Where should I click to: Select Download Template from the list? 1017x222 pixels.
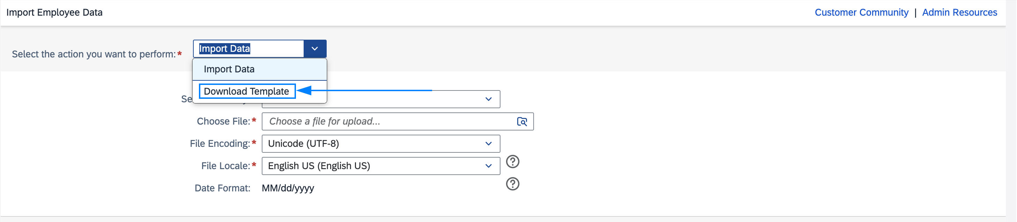tap(246, 91)
